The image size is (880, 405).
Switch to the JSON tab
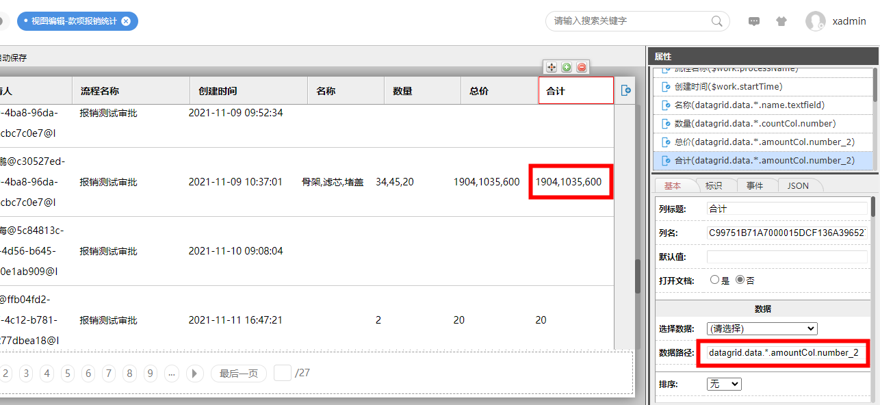pyautogui.click(x=798, y=186)
